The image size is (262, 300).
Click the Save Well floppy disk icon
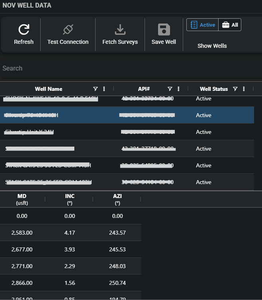[164, 29]
